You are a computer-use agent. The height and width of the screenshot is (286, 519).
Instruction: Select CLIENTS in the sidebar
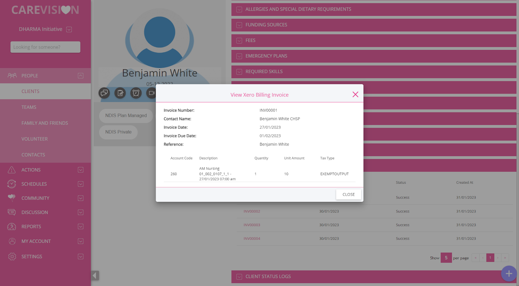coord(45,91)
